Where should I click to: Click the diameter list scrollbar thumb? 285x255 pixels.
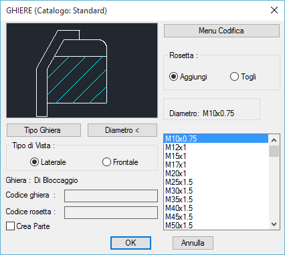coord(274,152)
